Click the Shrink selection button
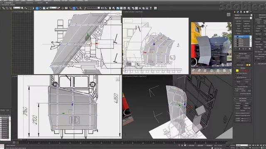The image size is (266, 149). 238,82
